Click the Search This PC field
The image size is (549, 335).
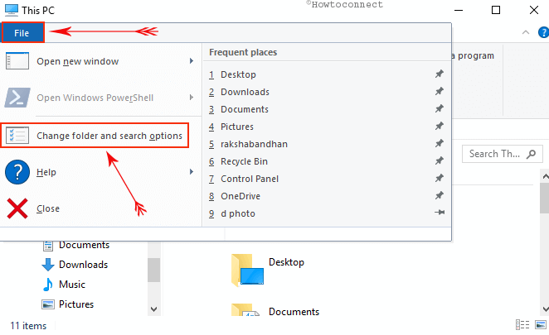point(503,154)
